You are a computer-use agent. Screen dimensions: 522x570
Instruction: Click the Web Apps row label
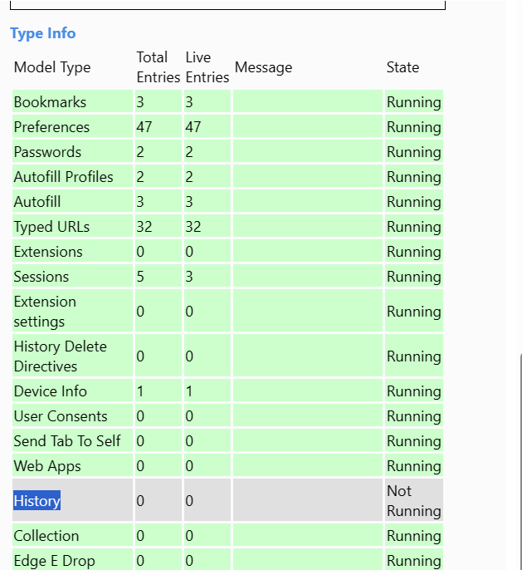tap(43, 466)
